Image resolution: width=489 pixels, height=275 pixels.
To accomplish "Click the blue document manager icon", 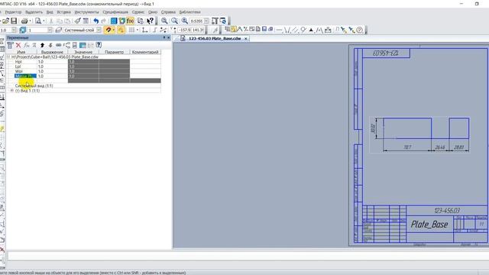I will pyautogui.click(x=114, y=21).
